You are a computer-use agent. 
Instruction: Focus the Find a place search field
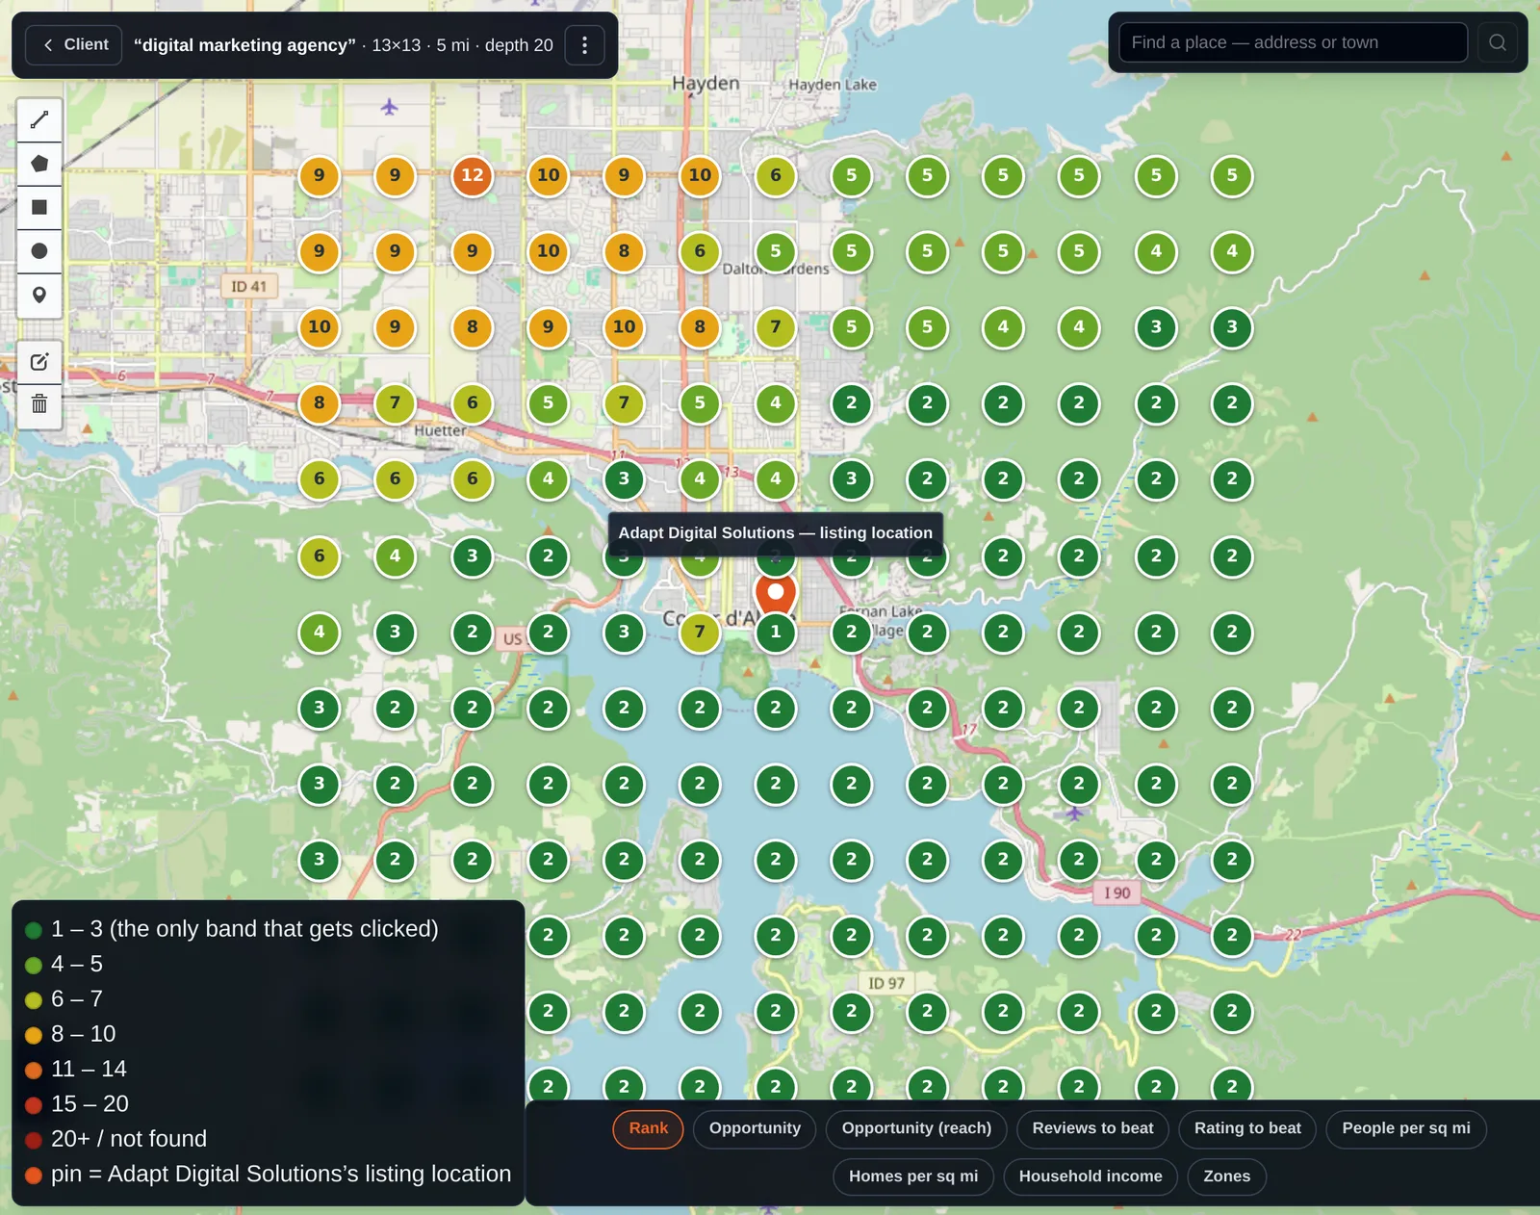pos(1293,42)
